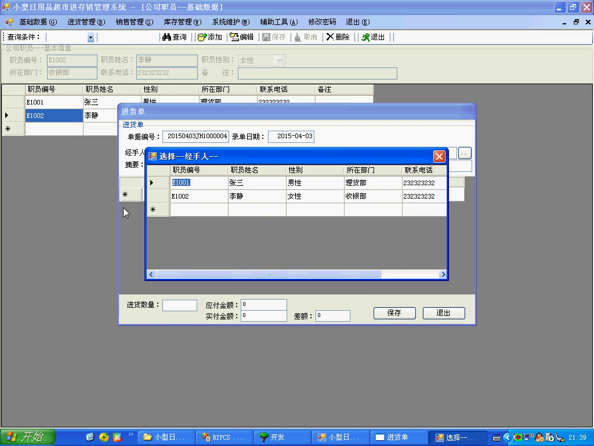Click the 取消 toolbar button
Viewport: 594px width, 446px height.
306,37
